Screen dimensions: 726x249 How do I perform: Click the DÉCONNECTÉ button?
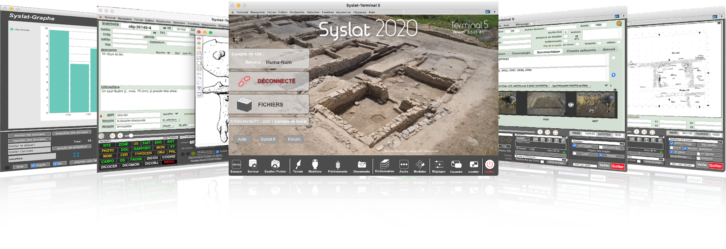point(269,81)
